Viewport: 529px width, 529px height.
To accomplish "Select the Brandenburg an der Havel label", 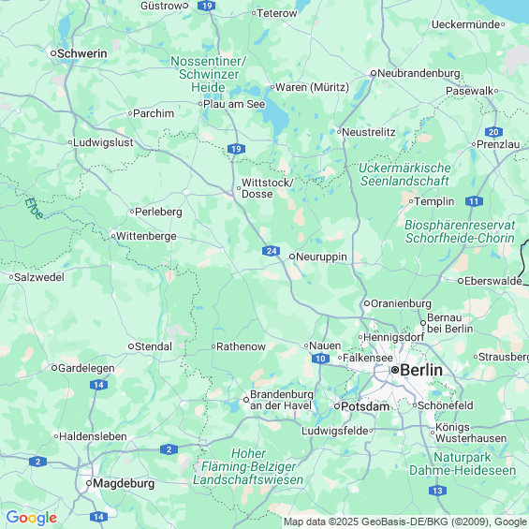I will pyautogui.click(x=282, y=400).
